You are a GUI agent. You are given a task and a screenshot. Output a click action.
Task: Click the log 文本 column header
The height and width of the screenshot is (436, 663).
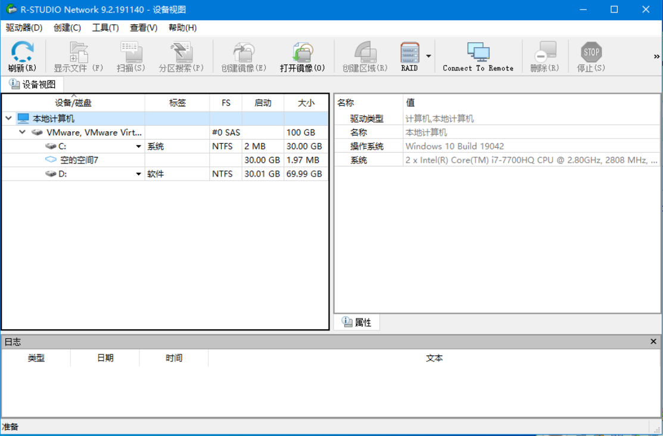tap(434, 358)
